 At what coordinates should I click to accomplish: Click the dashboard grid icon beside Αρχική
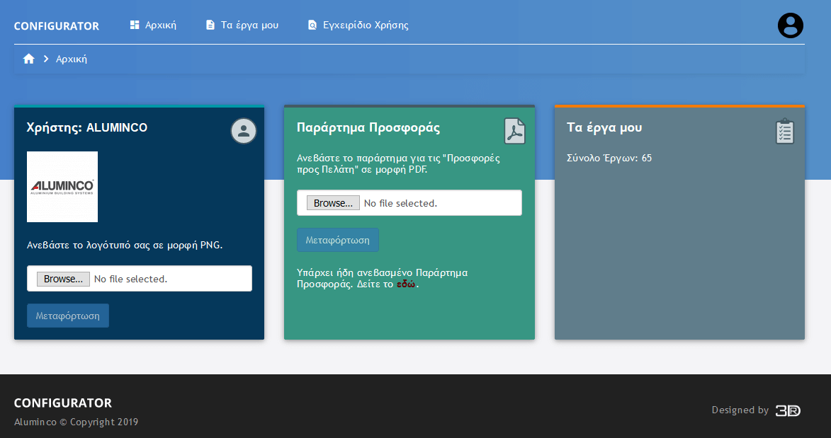click(135, 25)
